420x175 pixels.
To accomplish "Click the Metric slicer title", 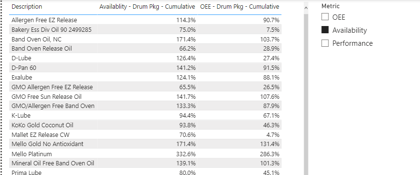I will tap(331, 6).
